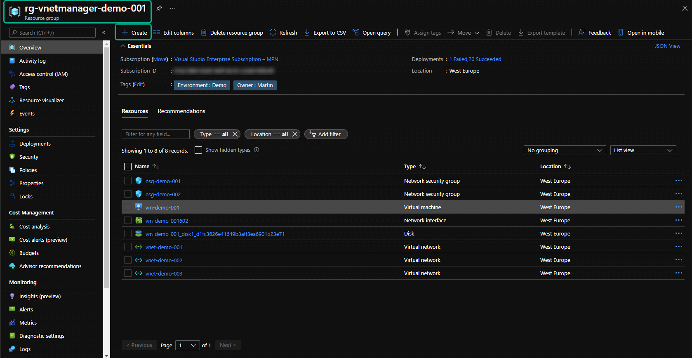The width and height of the screenshot is (692, 358).
Task: Click the Feedback icon
Action: click(582, 32)
